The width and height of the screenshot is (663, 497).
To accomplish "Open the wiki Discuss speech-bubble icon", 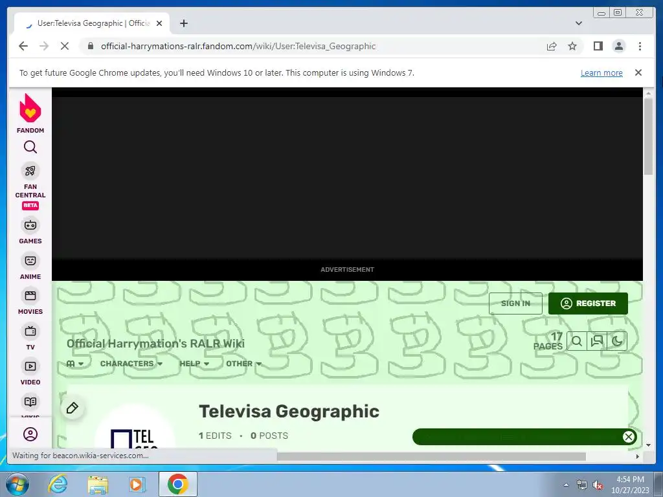I will 596,341.
